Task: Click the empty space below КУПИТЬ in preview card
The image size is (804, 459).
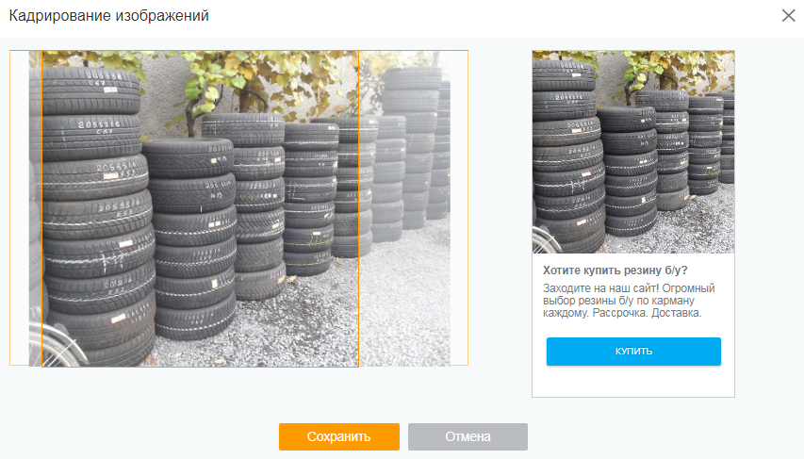Action: [x=633, y=381]
